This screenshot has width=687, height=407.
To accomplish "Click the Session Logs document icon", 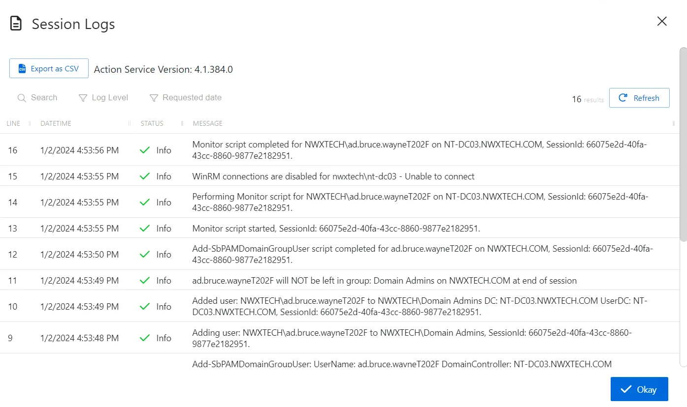I will point(16,24).
